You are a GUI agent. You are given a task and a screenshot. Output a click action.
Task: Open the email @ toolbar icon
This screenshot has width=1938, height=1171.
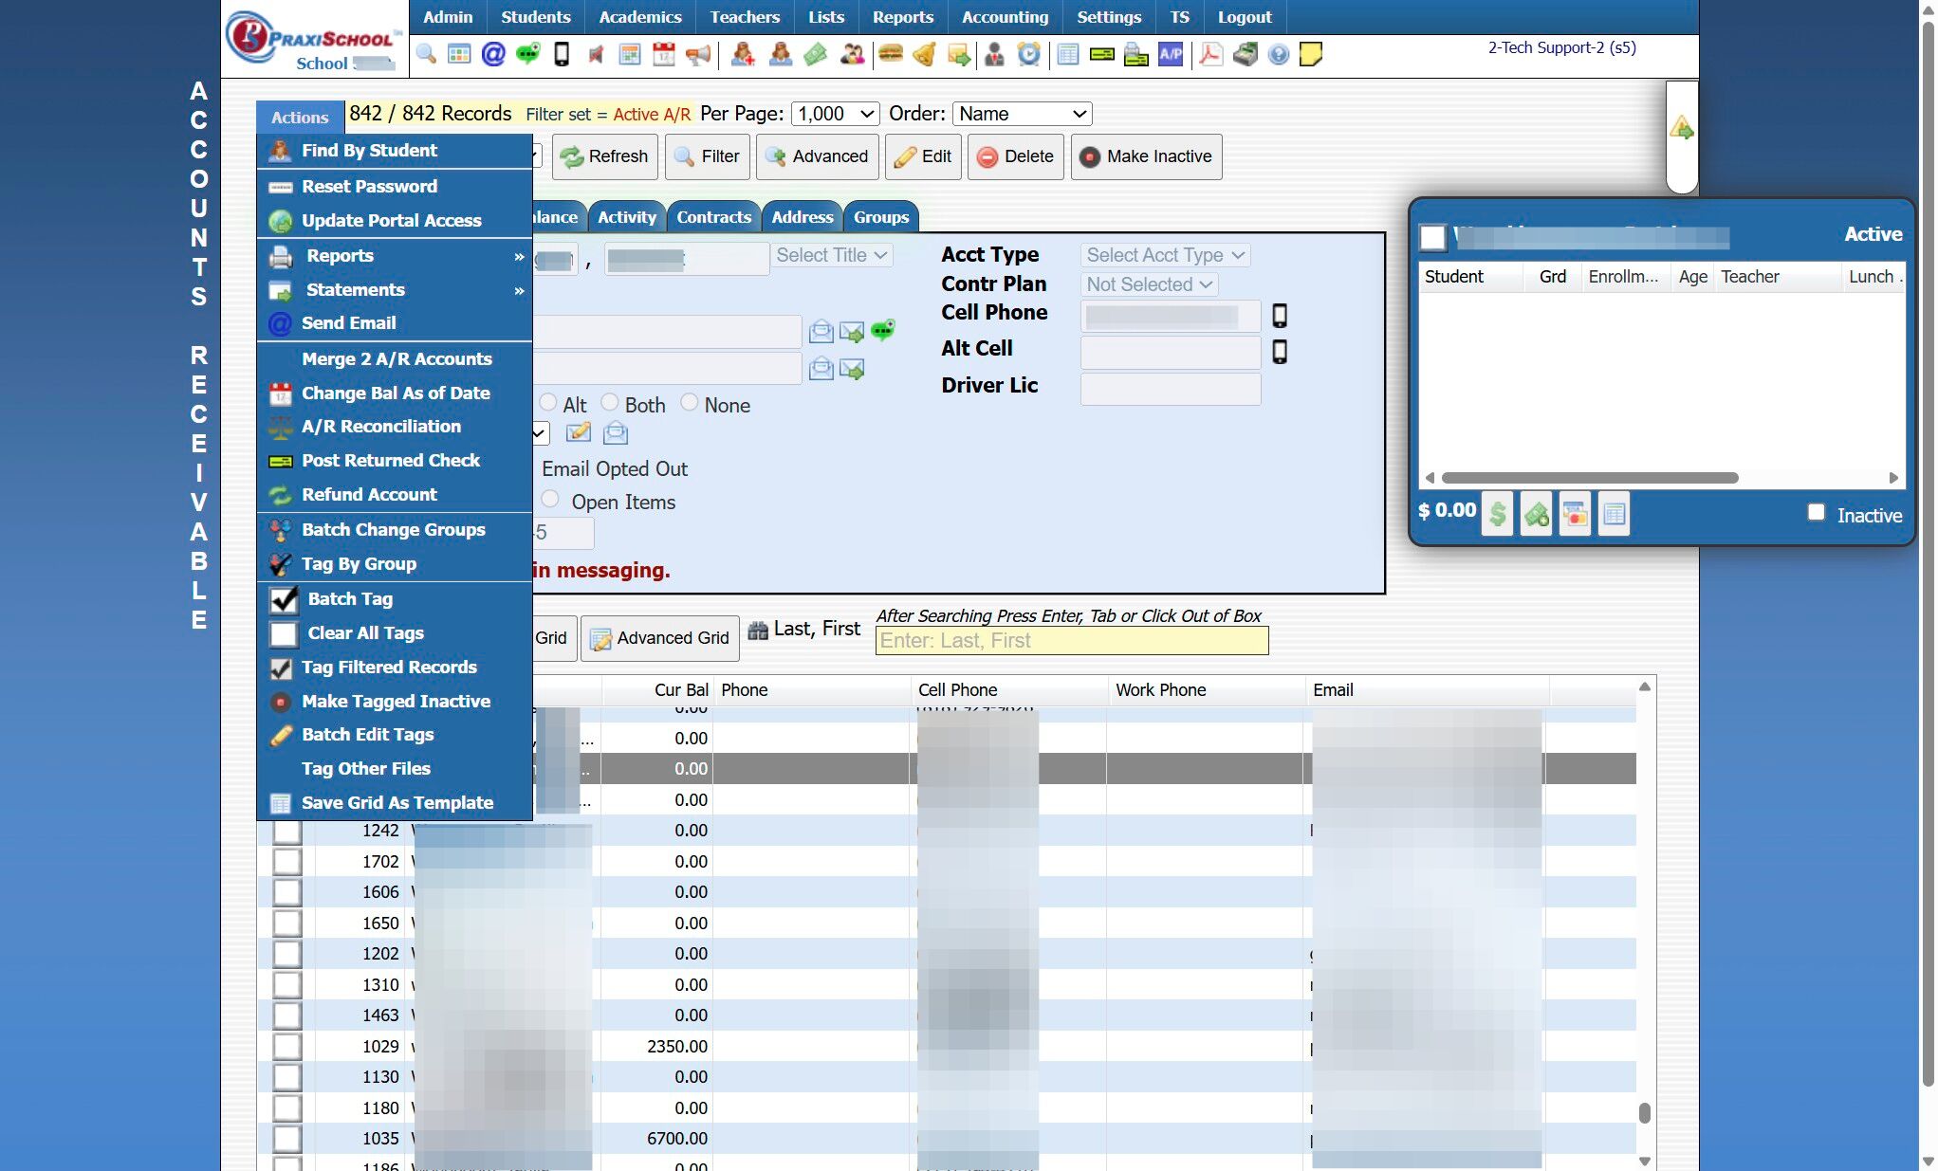pyautogui.click(x=493, y=54)
